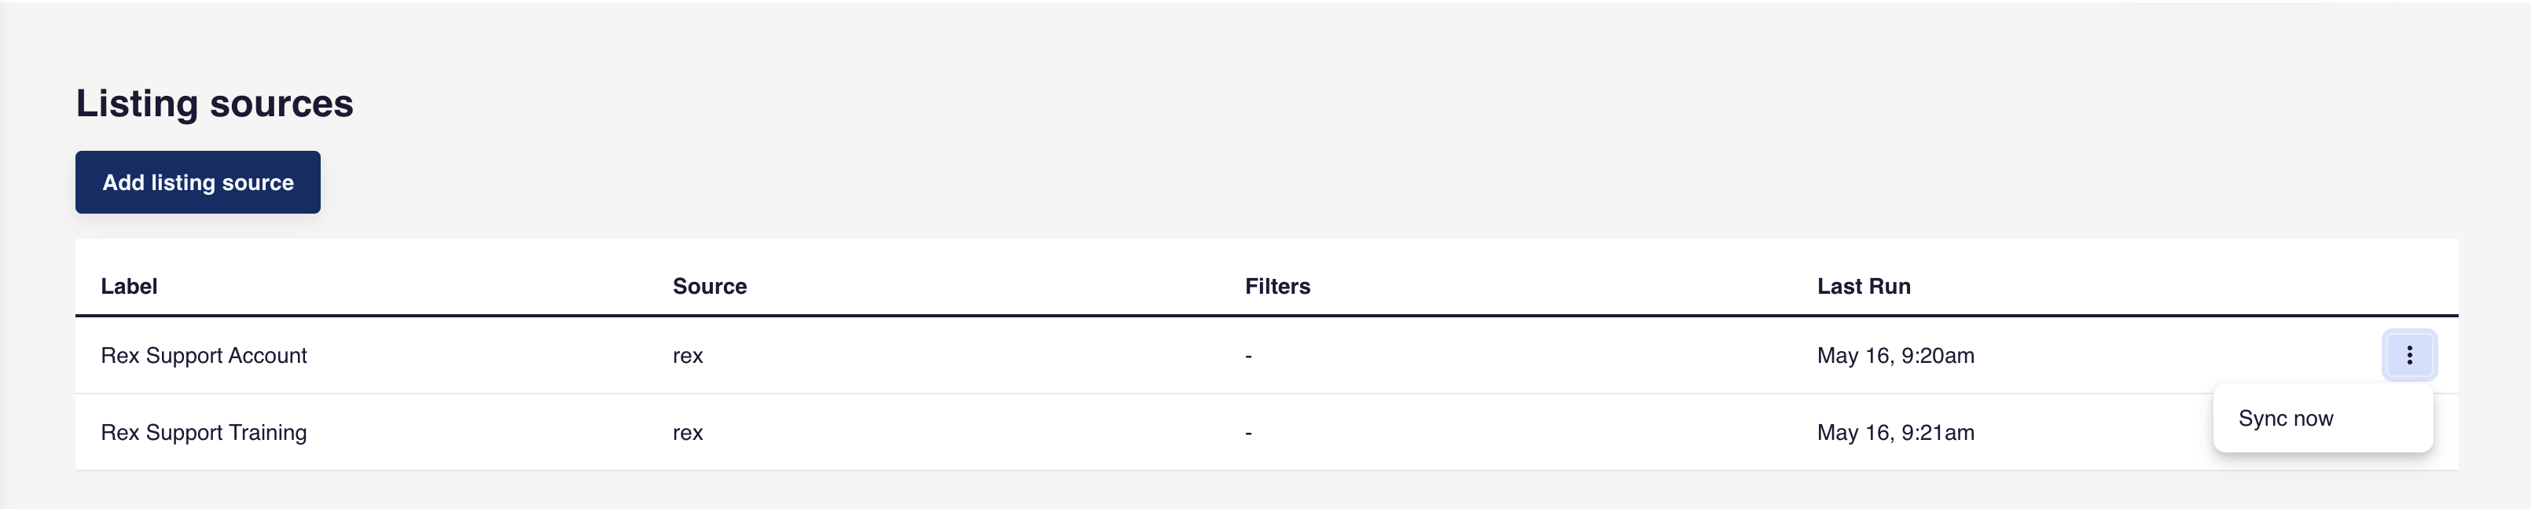Click the Add listing source button
The width and height of the screenshot is (2531, 509).
coord(197,181)
